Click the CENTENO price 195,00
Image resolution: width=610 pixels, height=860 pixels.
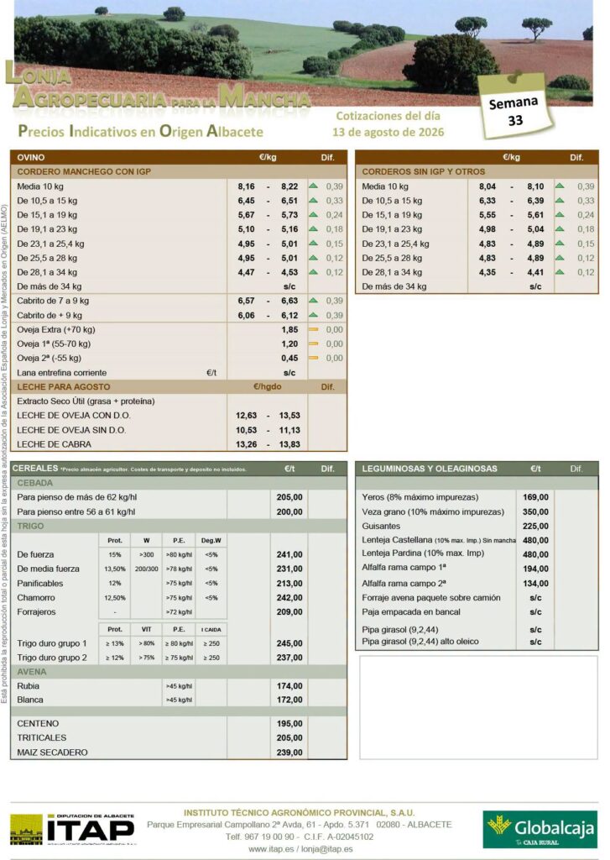289,723
